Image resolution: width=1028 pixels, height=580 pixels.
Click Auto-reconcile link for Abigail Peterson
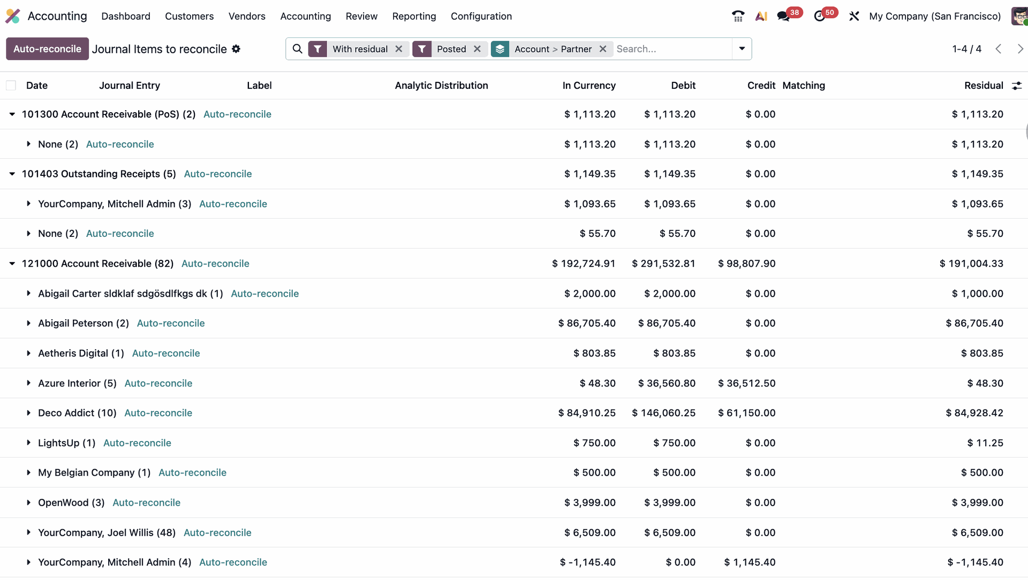coord(171,323)
